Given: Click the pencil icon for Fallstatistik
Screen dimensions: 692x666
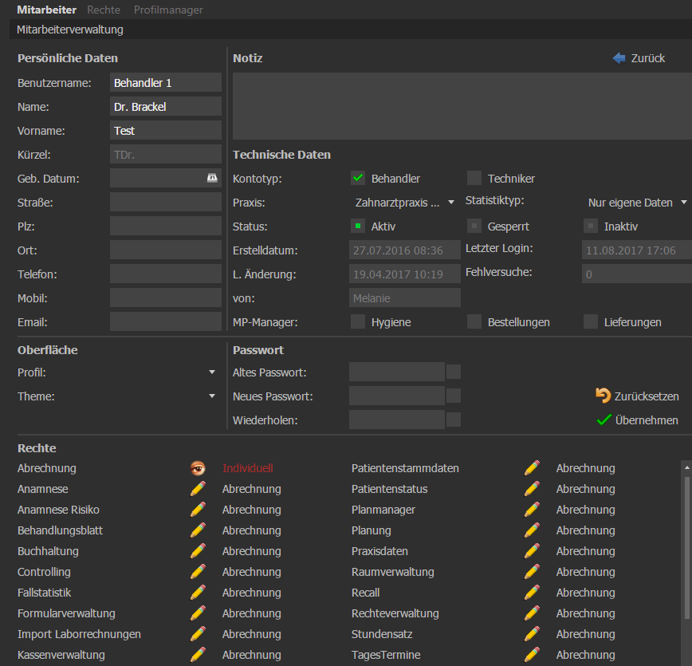Looking at the screenshot, I should click(x=198, y=593).
